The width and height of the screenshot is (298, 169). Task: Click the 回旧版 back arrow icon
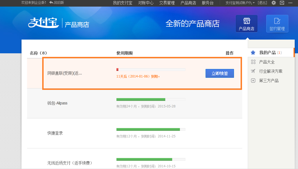51,2
